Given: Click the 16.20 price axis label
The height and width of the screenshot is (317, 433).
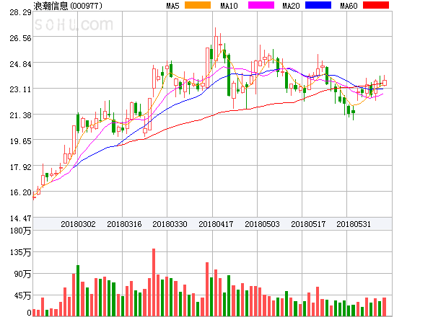Looking at the screenshot, I should click(20, 192).
